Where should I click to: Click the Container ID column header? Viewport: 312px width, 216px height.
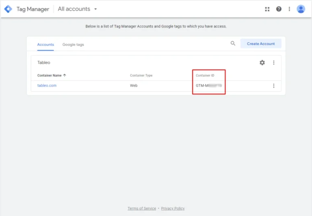click(x=205, y=76)
